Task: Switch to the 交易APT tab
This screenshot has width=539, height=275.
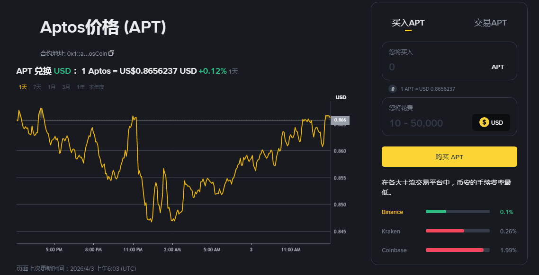Action: [x=490, y=22]
